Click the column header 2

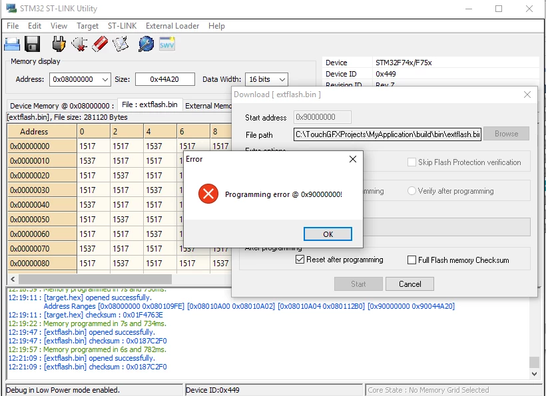[x=127, y=132]
